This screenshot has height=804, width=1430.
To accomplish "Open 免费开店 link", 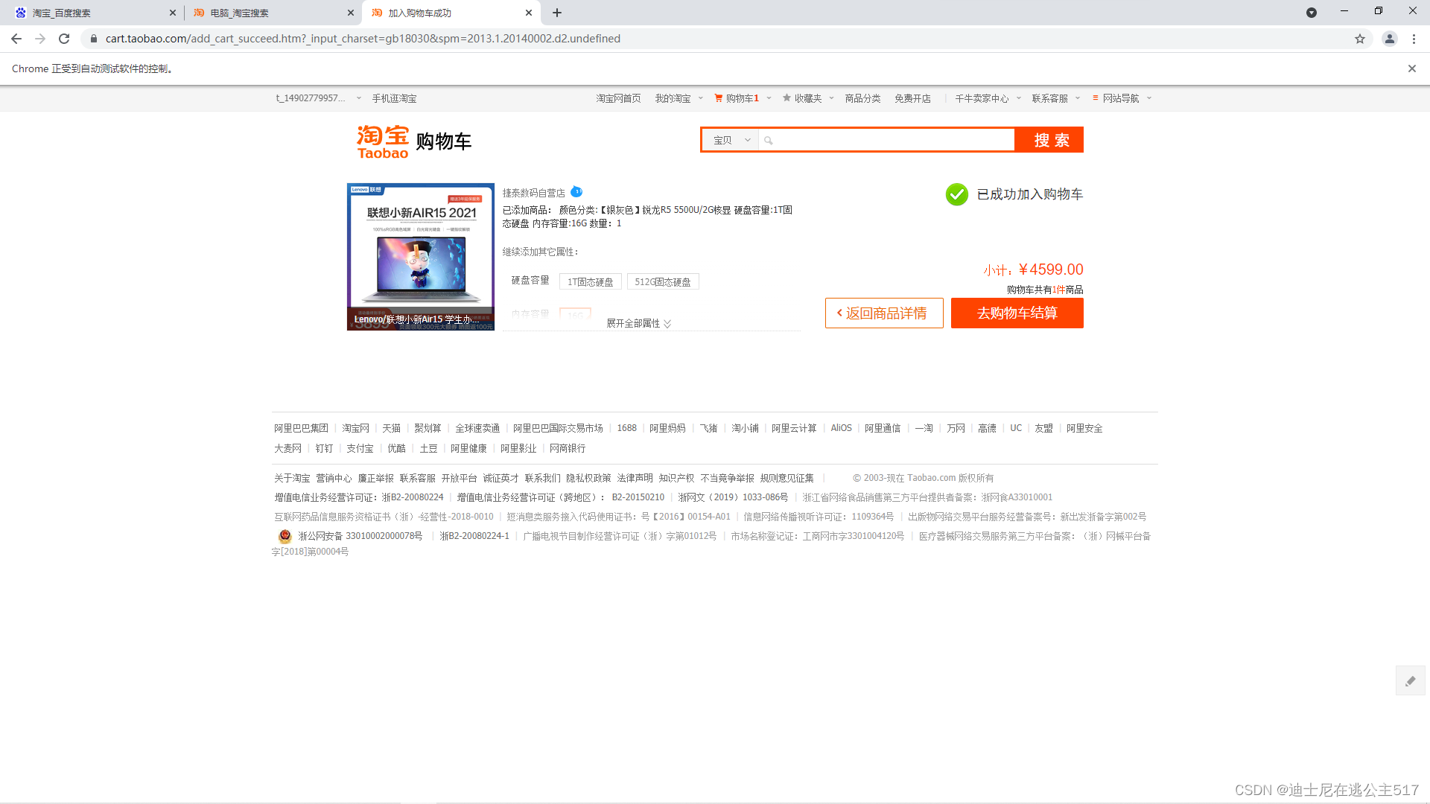I will coord(912,98).
